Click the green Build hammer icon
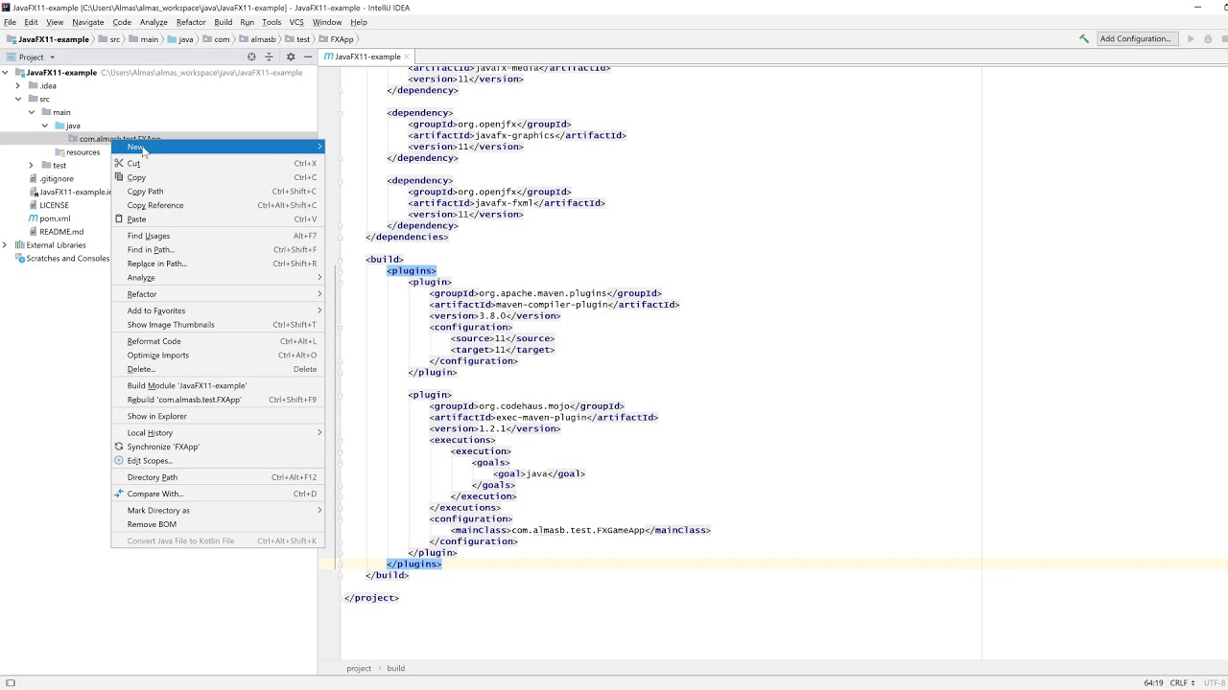The image size is (1228, 690). (x=1084, y=39)
